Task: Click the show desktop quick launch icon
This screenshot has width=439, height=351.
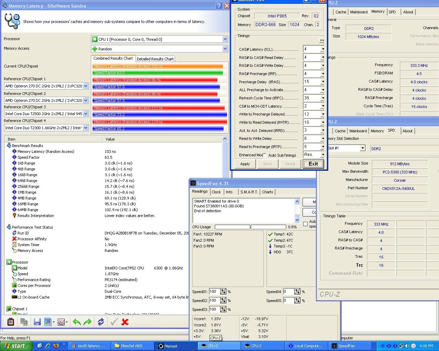Action: pyautogui.click(x=40, y=346)
